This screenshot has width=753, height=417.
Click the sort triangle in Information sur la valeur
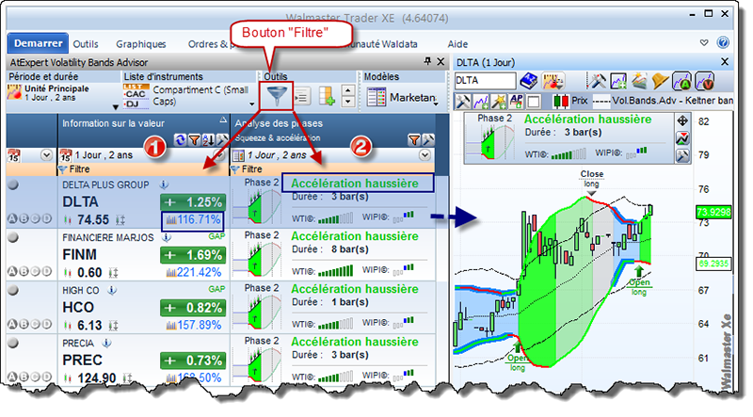pyautogui.click(x=223, y=120)
